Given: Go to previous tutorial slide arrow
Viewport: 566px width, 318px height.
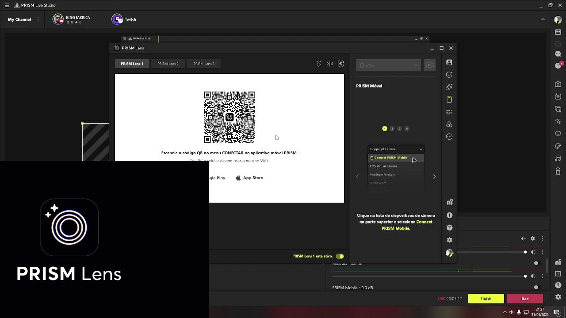Looking at the screenshot, I should [x=357, y=177].
